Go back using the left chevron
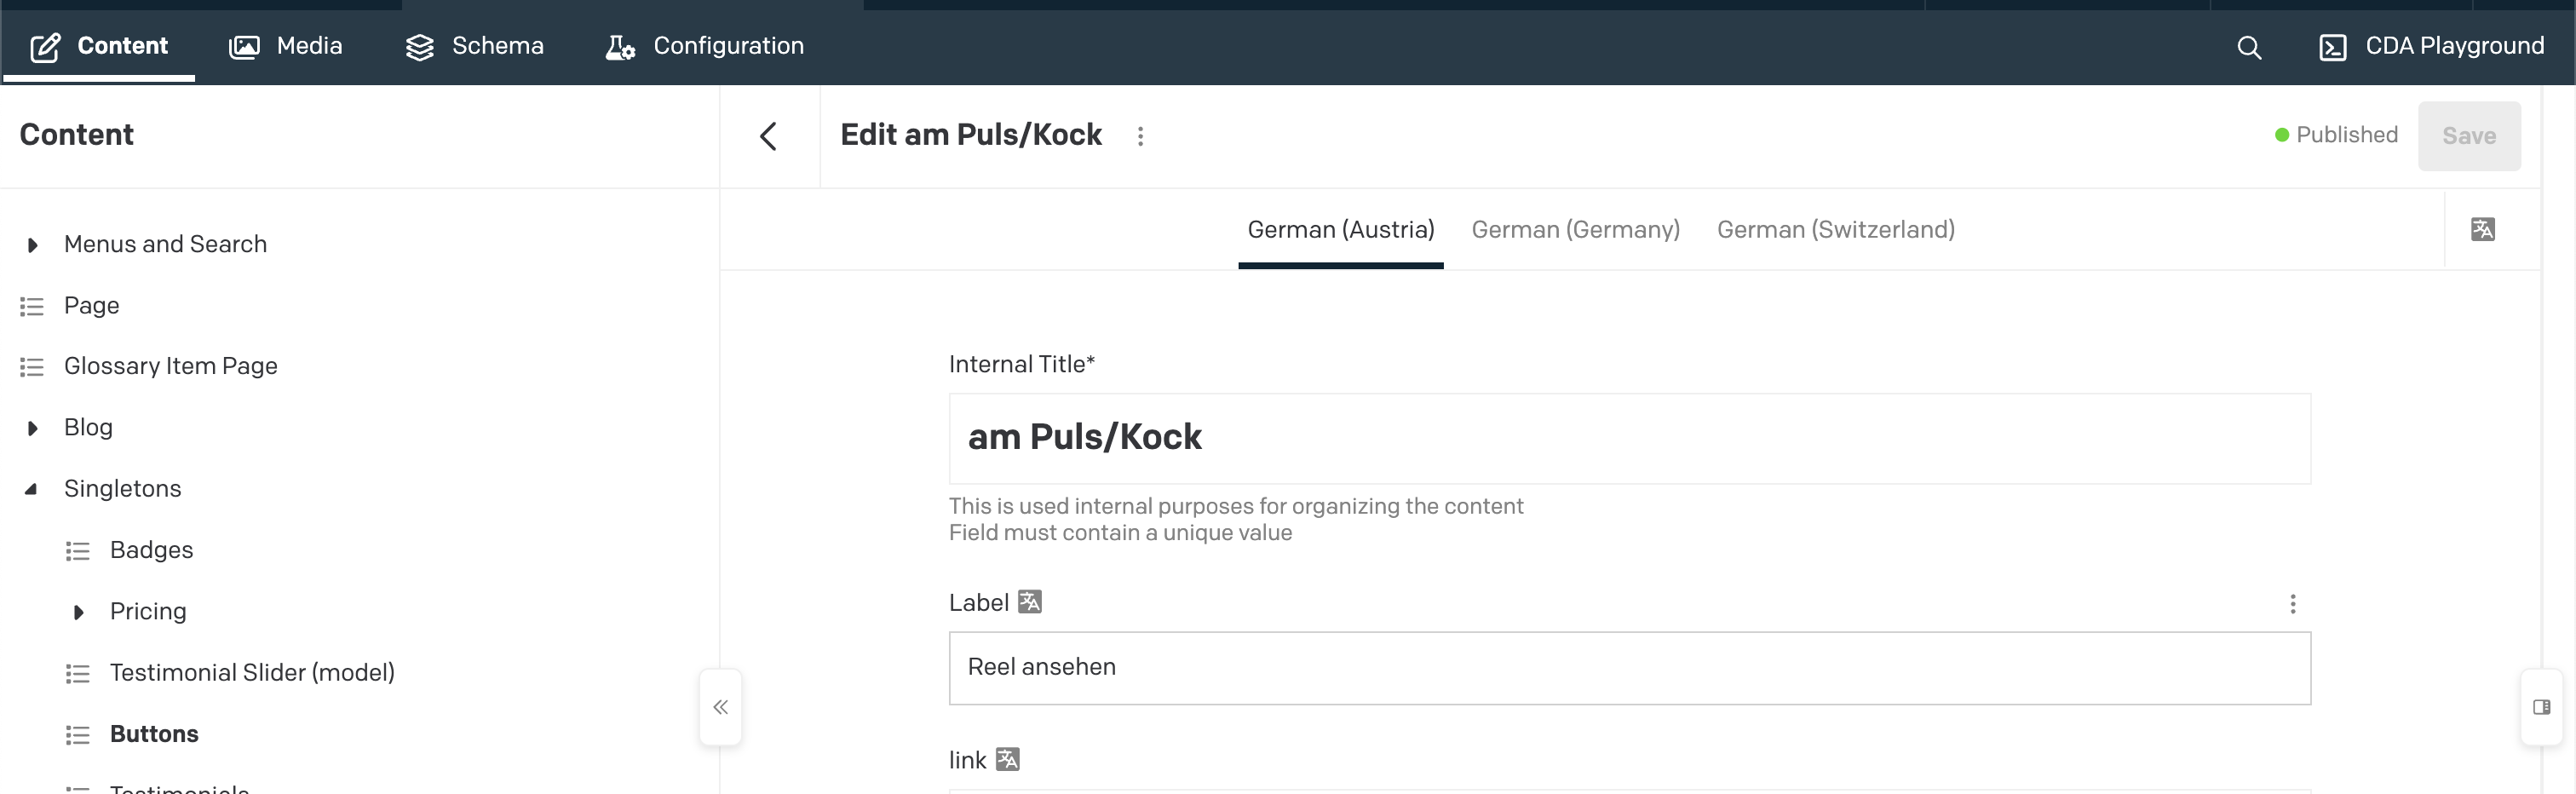The height and width of the screenshot is (794, 2576). pos(768,136)
